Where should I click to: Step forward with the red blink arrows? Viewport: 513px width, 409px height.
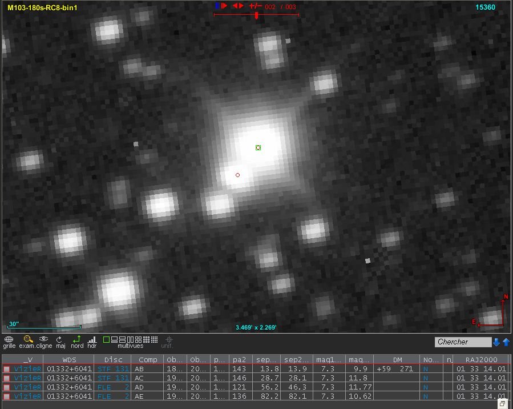pyautogui.click(x=239, y=5)
